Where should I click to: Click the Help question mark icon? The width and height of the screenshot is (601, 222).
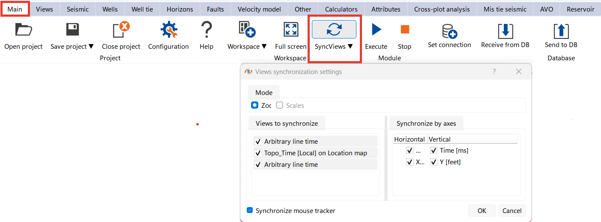pyautogui.click(x=206, y=30)
